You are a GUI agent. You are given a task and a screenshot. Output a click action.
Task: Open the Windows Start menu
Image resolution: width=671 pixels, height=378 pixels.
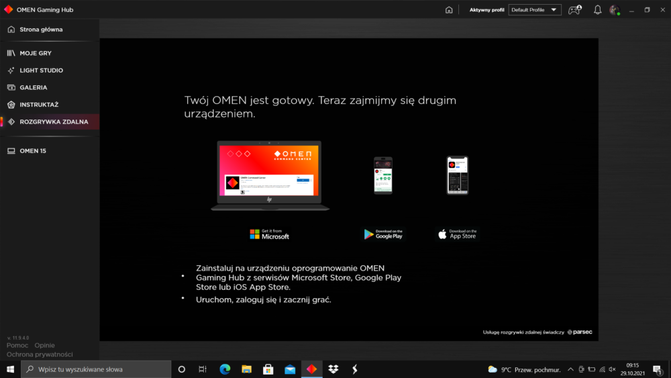tap(10, 369)
